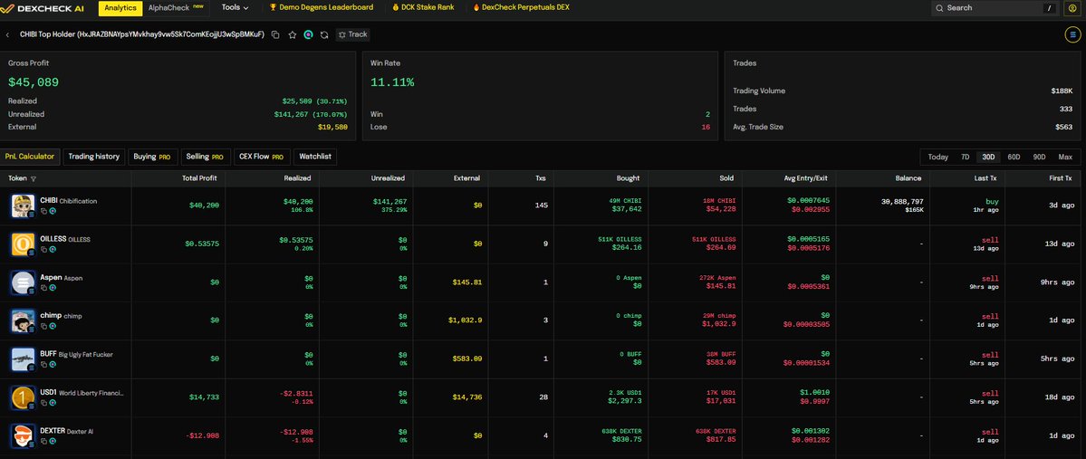The image size is (1086, 459).
Task: Open the round menu icon at top right
Action: (1071, 34)
